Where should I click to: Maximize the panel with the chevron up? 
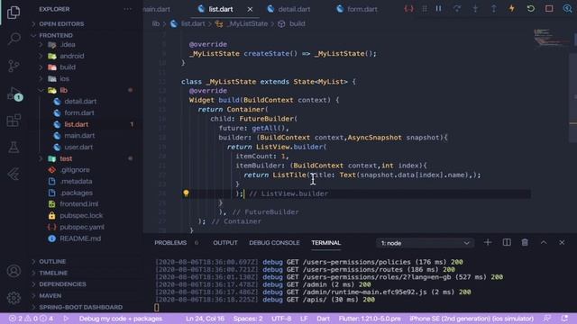point(544,242)
